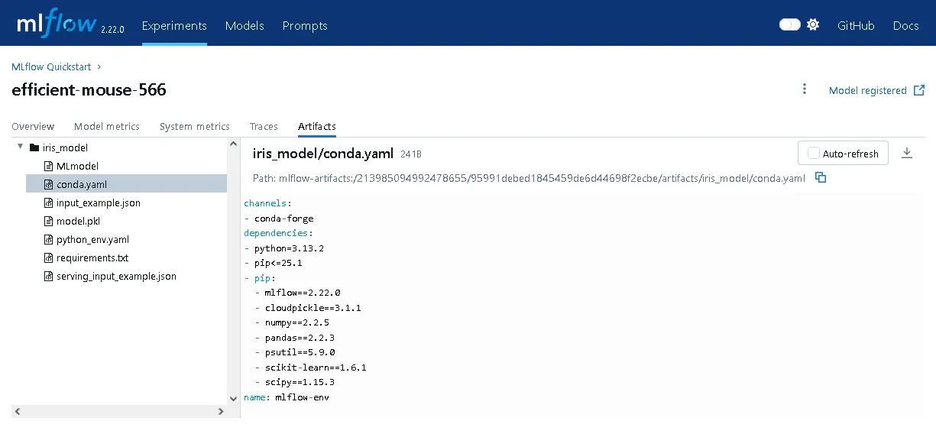The height and width of the screenshot is (434, 936).
Task: Click the tree panel scroll right arrow
Action: [x=221, y=411]
